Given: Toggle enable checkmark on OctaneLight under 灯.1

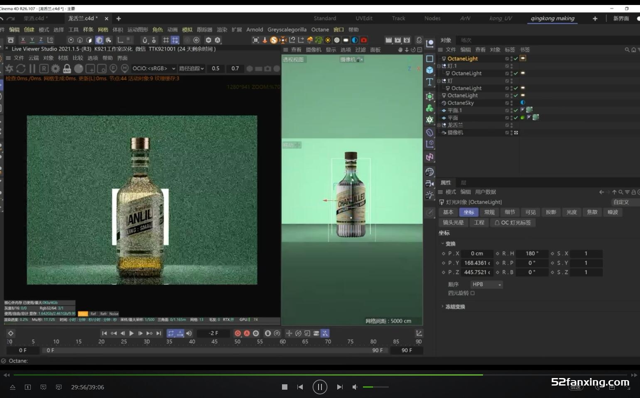Looking at the screenshot, I should click(516, 73).
